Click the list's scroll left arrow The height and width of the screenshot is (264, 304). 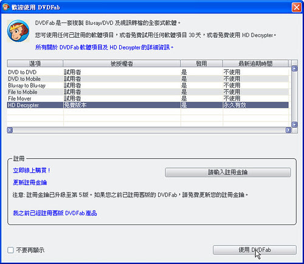point(10,130)
